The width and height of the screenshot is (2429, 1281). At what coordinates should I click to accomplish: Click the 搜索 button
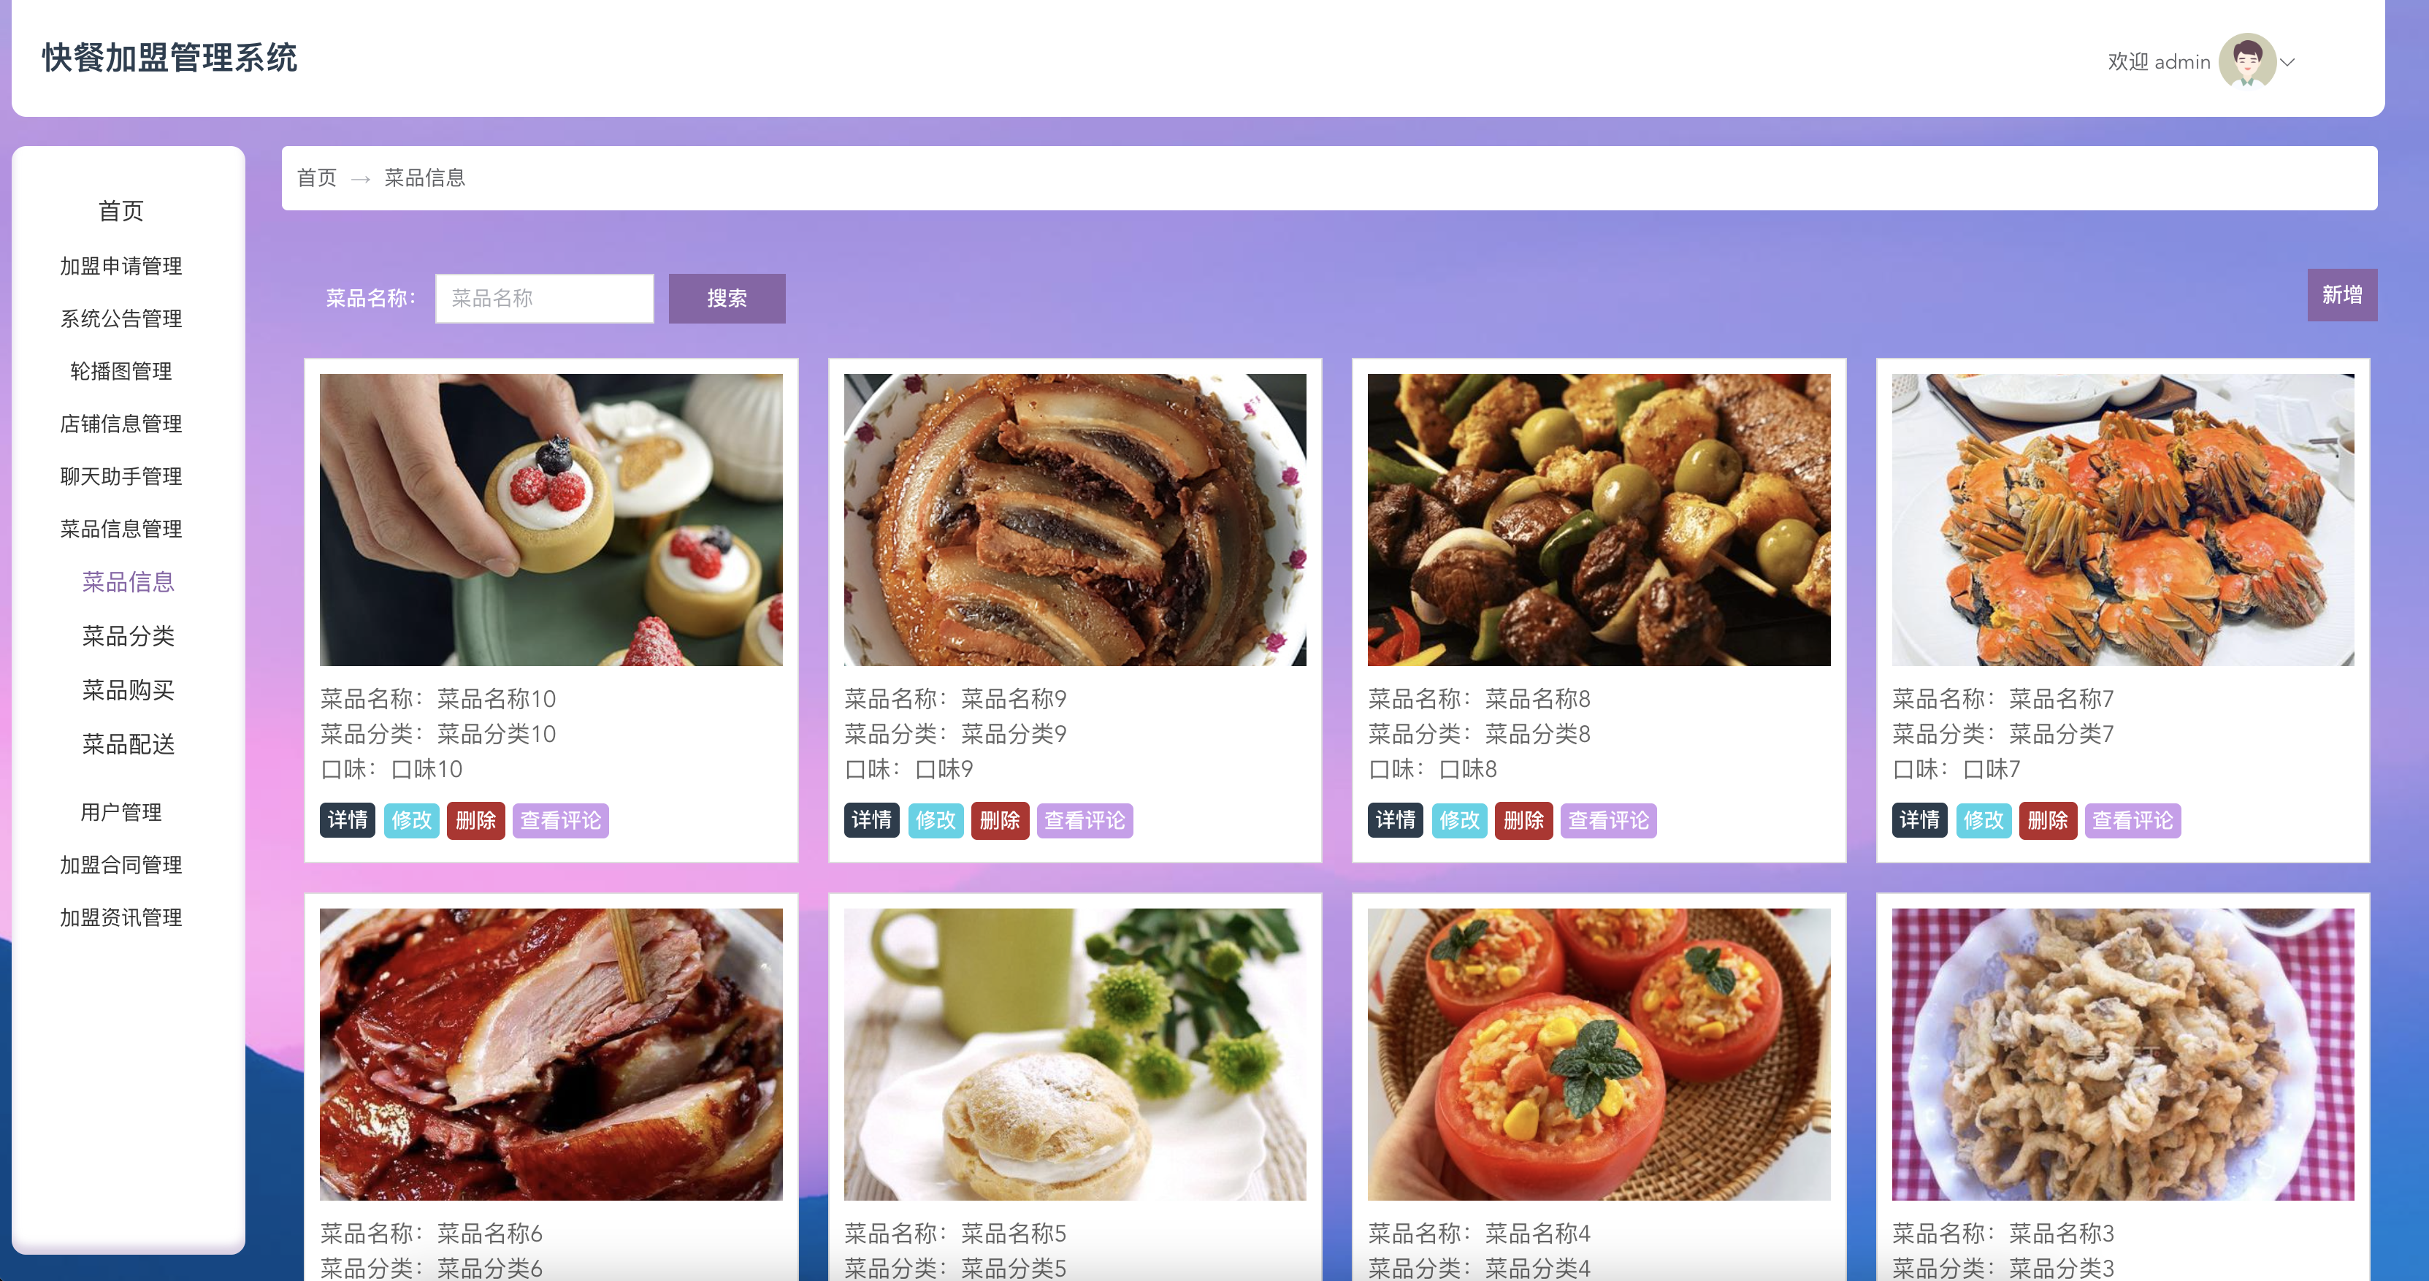pos(727,298)
